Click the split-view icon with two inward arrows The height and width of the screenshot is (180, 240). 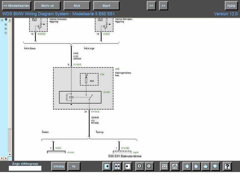click(x=117, y=166)
